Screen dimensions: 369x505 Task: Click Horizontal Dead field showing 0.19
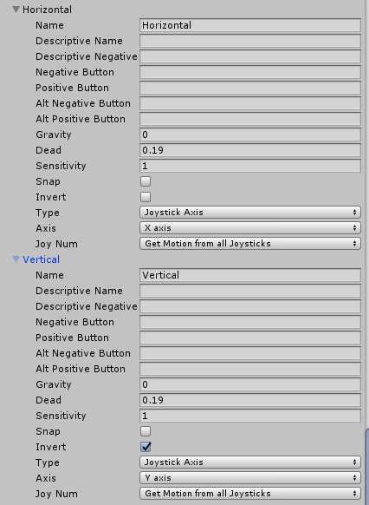pos(250,150)
